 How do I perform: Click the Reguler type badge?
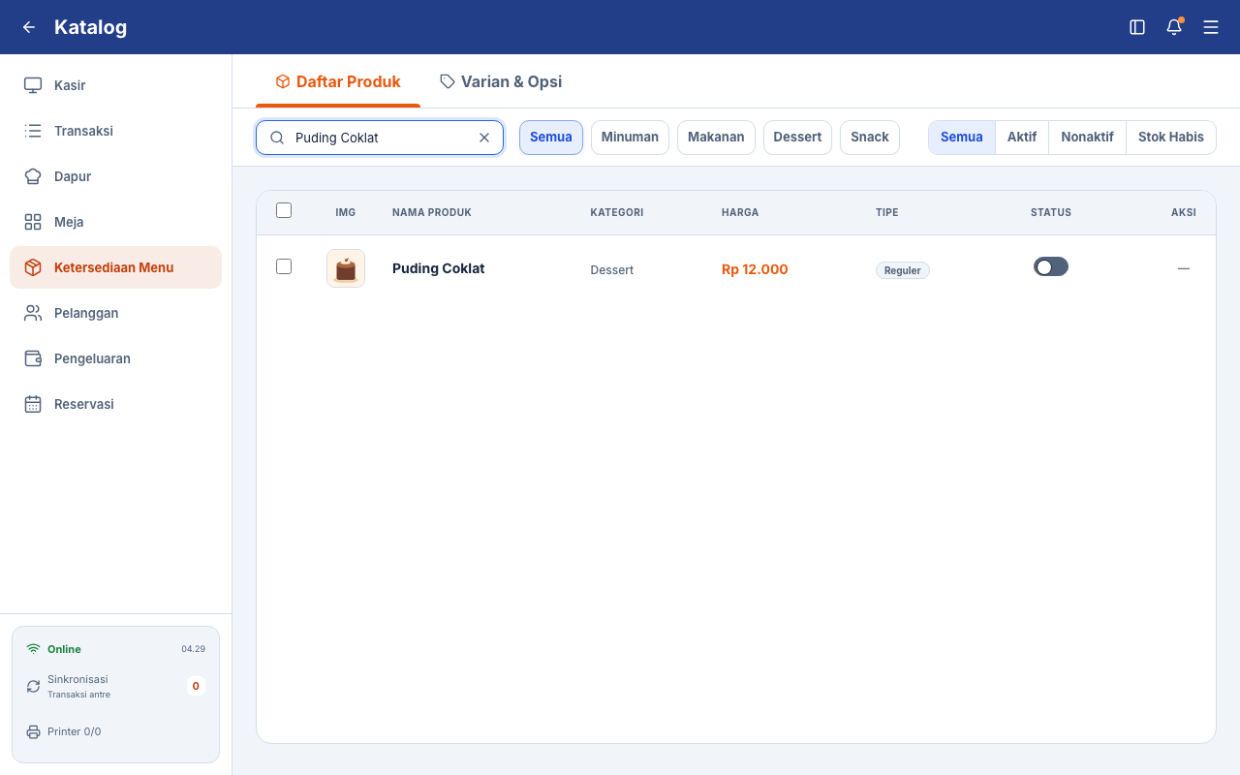(903, 270)
